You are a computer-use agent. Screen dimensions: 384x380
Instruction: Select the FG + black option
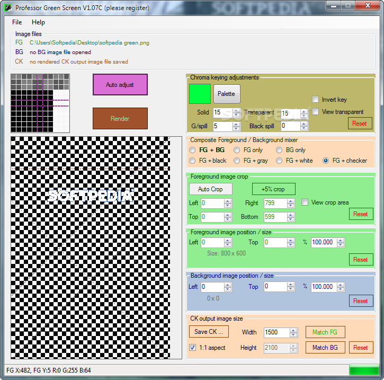(x=192, y=161)
